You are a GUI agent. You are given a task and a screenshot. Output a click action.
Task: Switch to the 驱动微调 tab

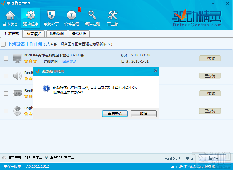click(x=57, y=34)
